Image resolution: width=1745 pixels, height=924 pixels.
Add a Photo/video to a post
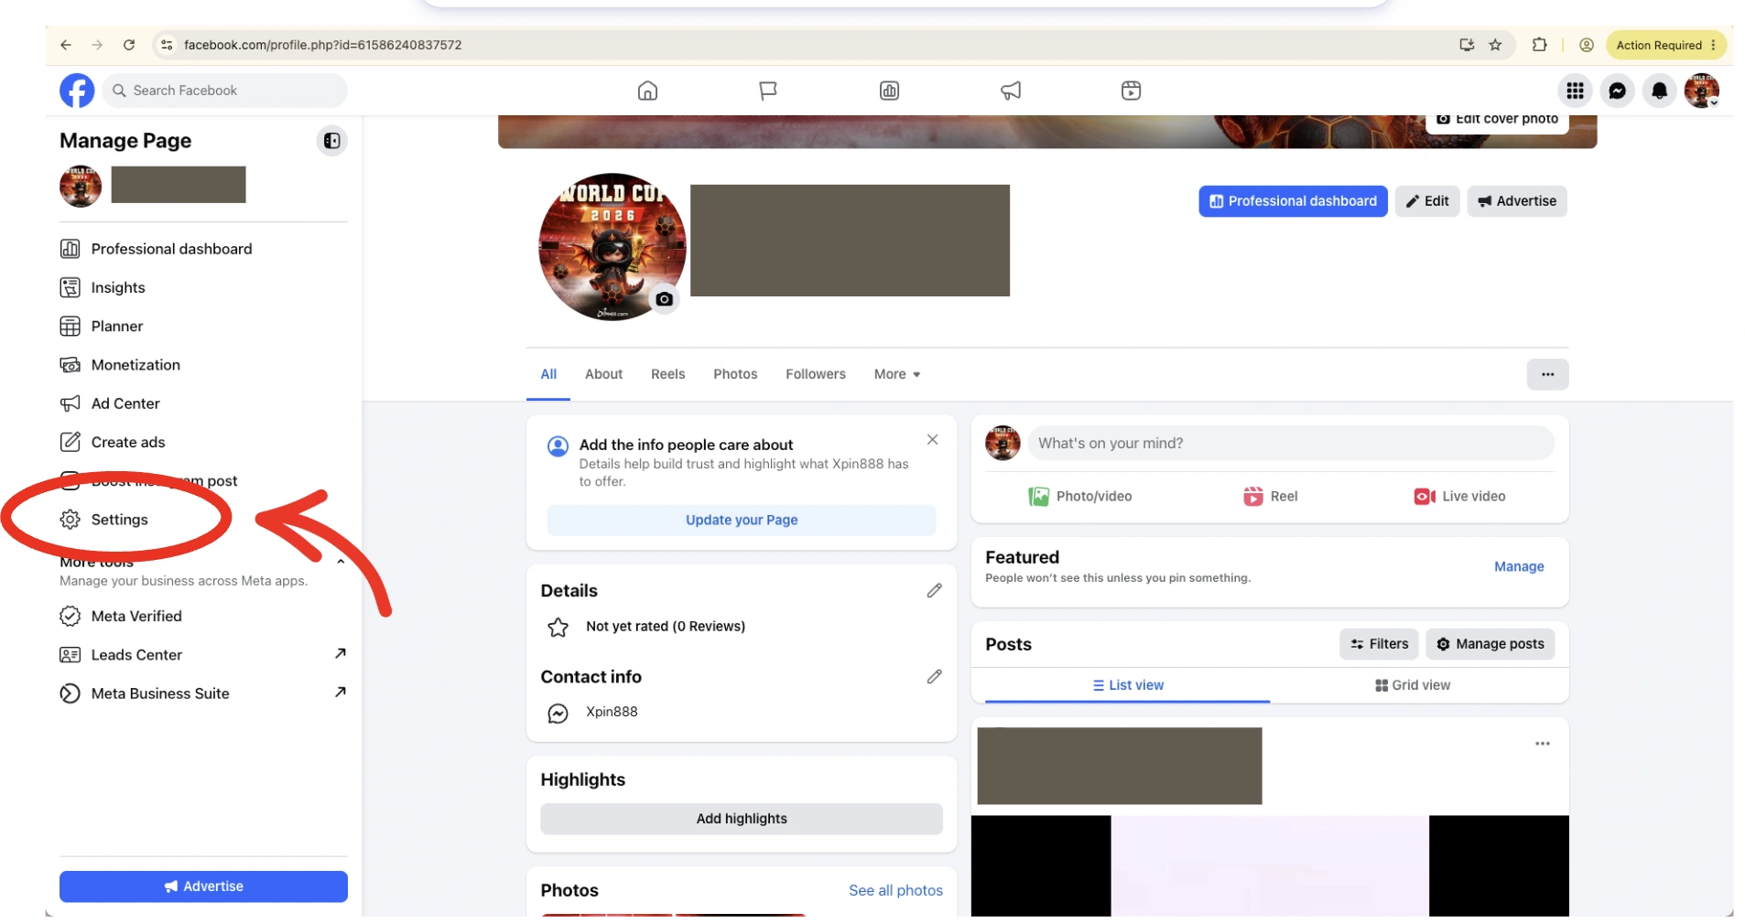pos(1079,496)
